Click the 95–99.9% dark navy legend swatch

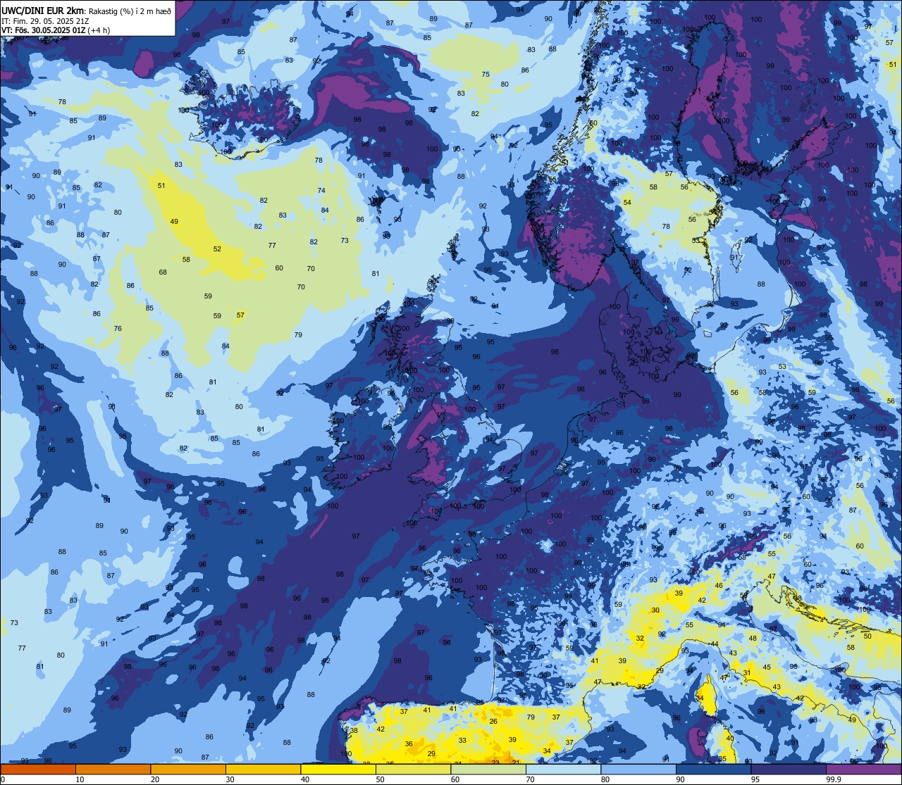[789, 769]
